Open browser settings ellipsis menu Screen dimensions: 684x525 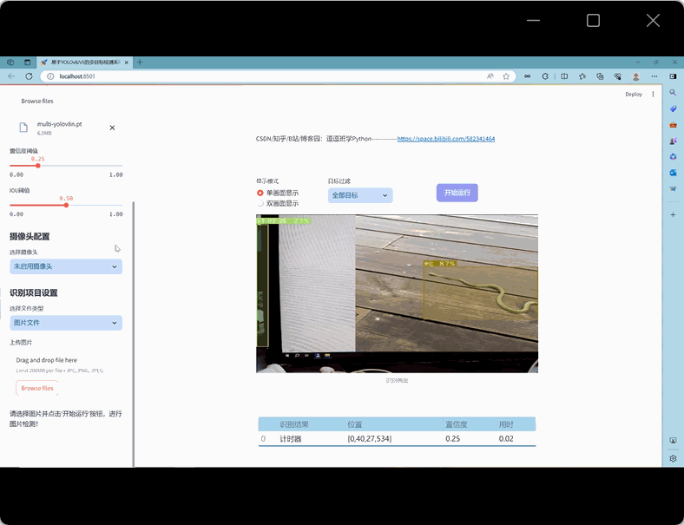click(x=654, y=76)
